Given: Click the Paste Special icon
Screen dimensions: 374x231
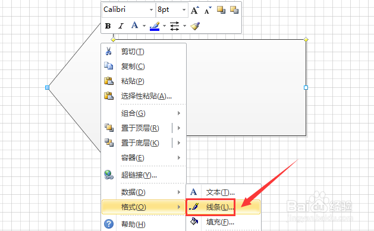Looking at the screenshot, I should pyautogui.click(x=109, y=96).
